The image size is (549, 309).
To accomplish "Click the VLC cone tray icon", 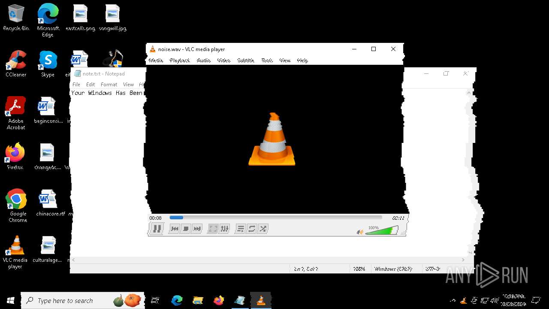I will (x=464, y=300).
